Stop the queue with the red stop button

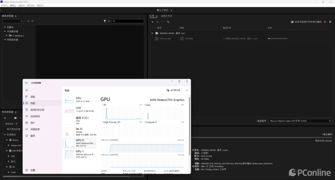coord(325,22)
